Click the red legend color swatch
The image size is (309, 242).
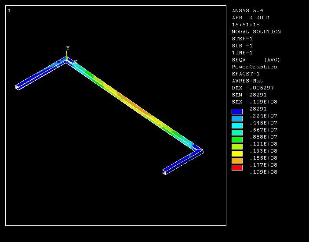(x=237, y=167)
